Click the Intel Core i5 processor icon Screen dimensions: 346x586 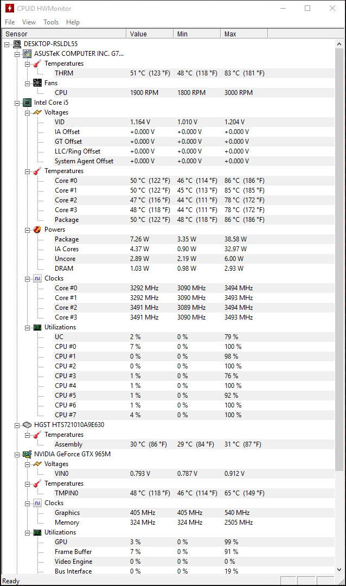pyautogui.click(x=27, y=103)
